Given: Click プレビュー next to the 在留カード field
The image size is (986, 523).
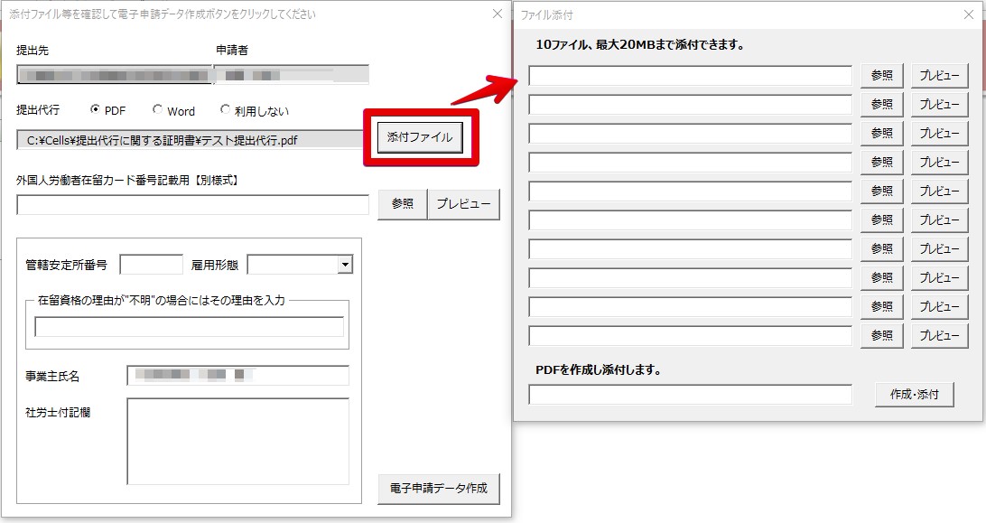Looking at the screenshot, I should (463, 204).
